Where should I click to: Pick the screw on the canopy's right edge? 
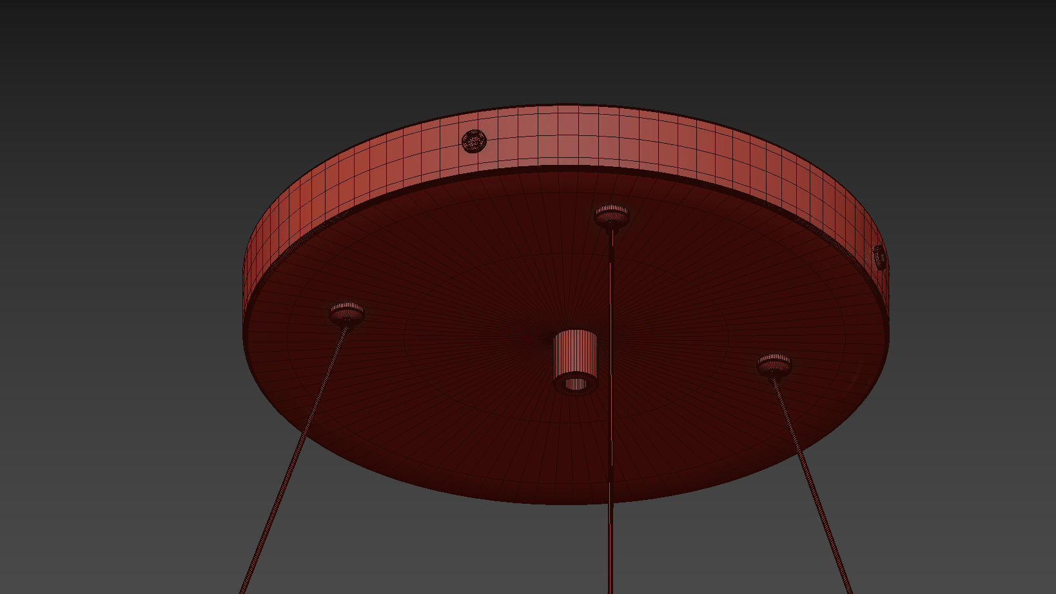[880, 258]
